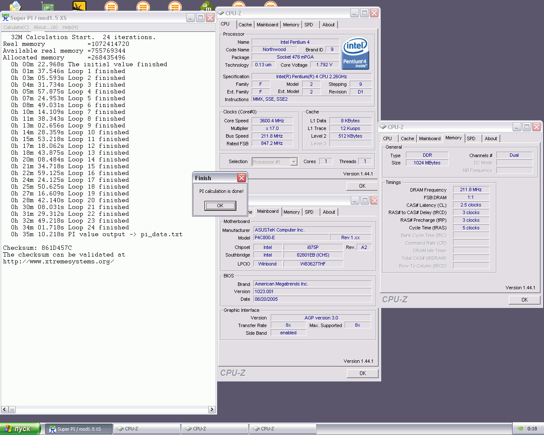Open the пуск Start menu
The image size is (544, 435).
tap(20, 429)
